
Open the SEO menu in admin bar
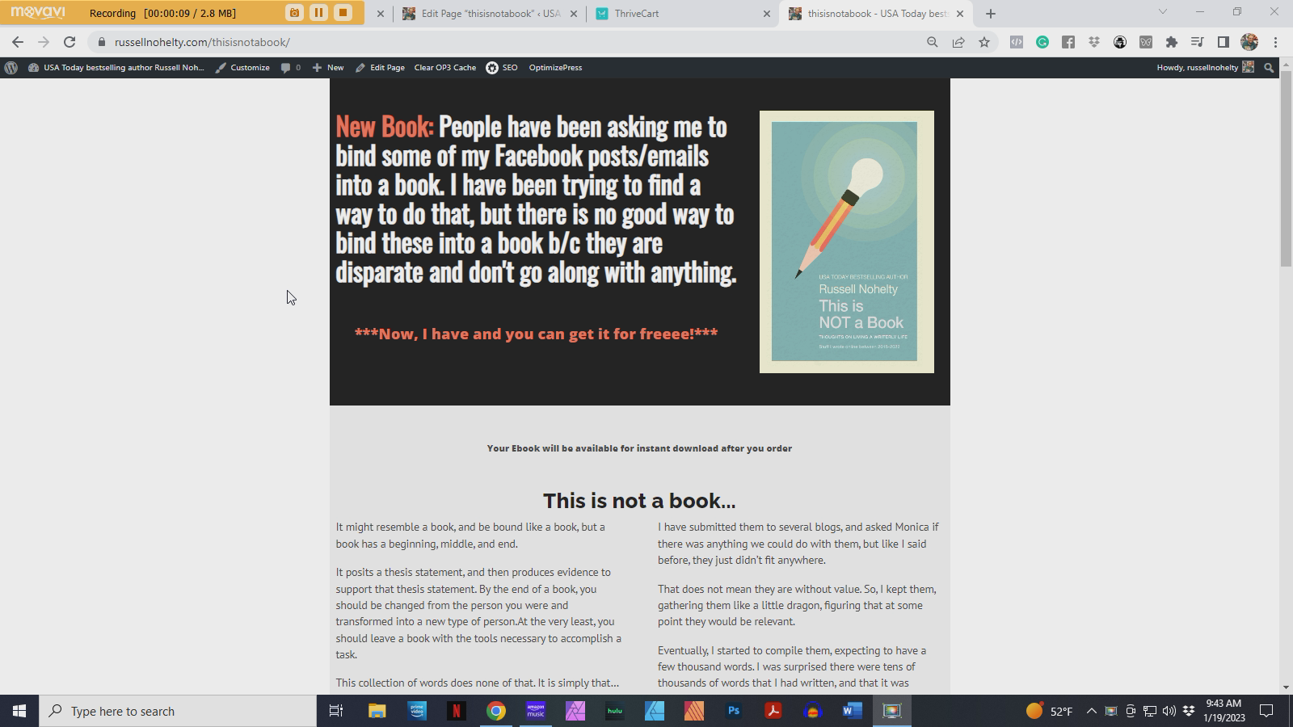coord(507,68)
